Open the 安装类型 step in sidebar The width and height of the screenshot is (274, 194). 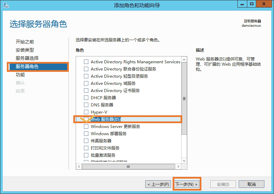click(x=25, y=50)
